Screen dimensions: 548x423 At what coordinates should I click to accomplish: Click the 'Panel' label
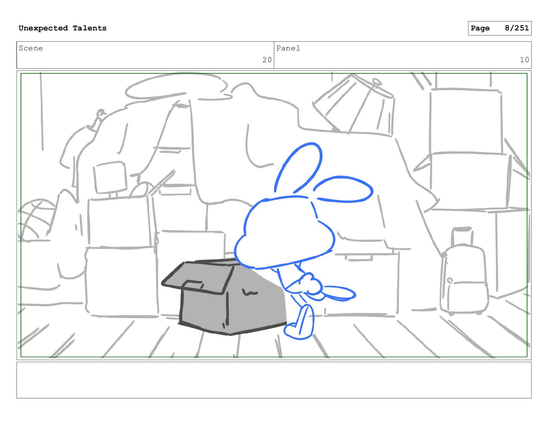(x=288, y=48)
